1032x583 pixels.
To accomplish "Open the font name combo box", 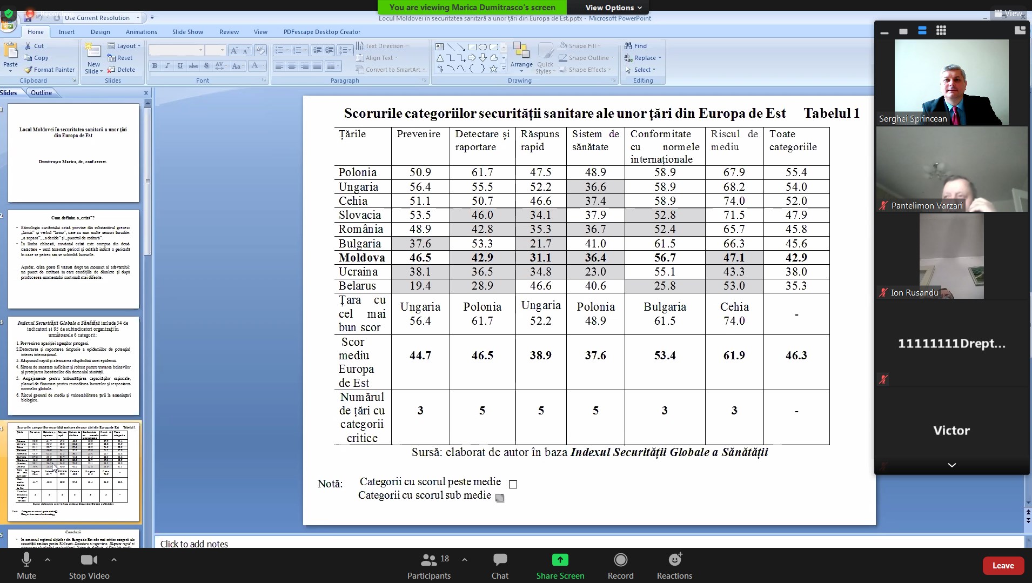I will pos(177,50).
